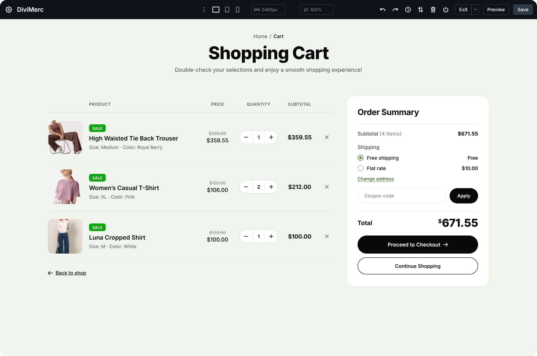
Task: Go to Home breadcrumb
Action: point(260,36)
